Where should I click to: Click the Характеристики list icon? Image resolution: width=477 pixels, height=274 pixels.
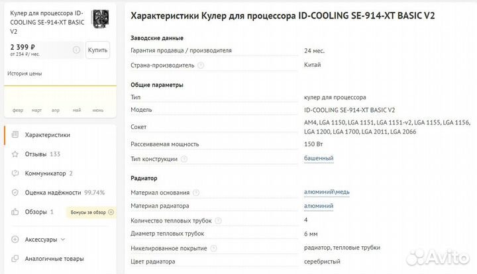pyautogui.click(x=15, y=134)
